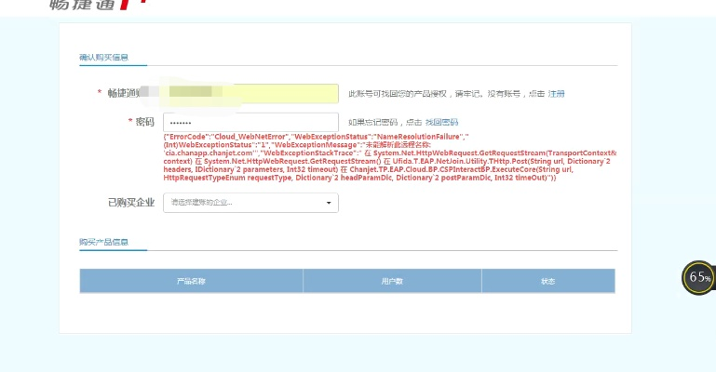716x372 pixels.
Task: Click the 密码 field label
Action: (144, 122)
